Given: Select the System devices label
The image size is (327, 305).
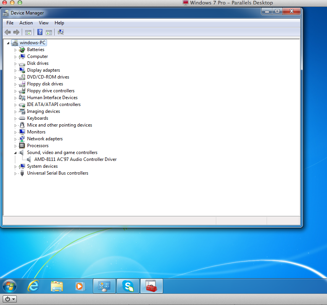Looking at the screenshot, I should pyautogui.click(x=42, y=166).
